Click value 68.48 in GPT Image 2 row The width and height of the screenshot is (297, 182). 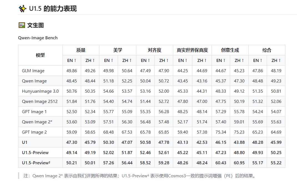109,132
